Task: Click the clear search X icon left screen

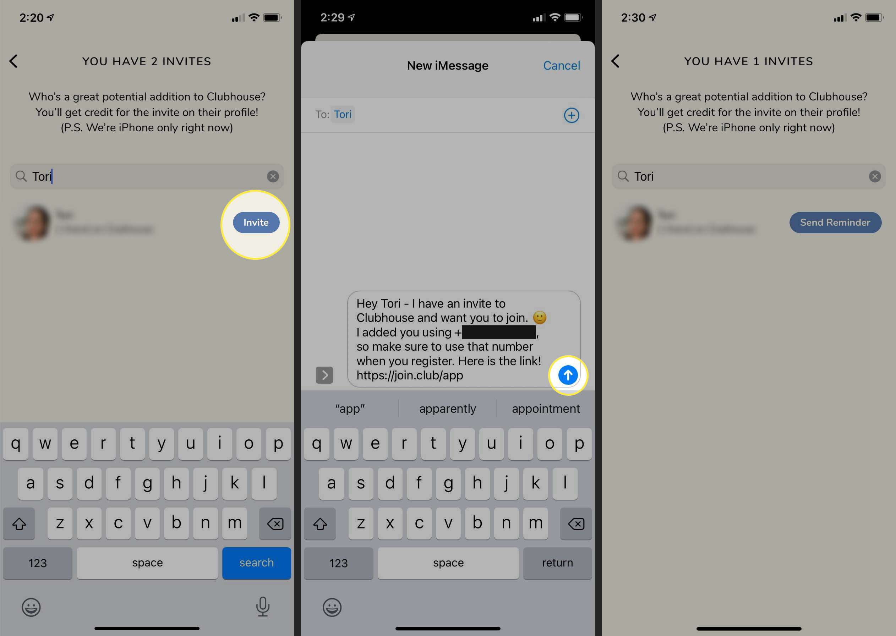Action: point(273,175)
